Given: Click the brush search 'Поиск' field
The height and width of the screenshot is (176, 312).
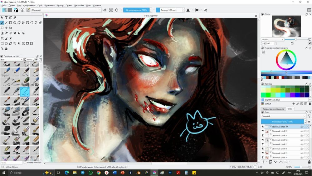Looking at the screenshot, I should click(x=11, y=163).
